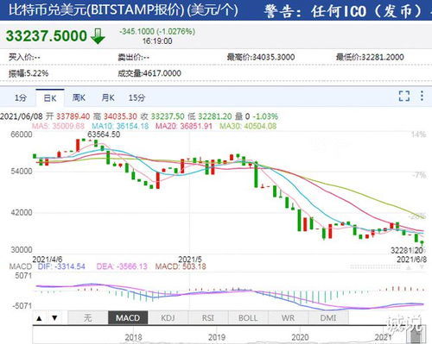Click the high label 63564.50

(x=104, y=134)
